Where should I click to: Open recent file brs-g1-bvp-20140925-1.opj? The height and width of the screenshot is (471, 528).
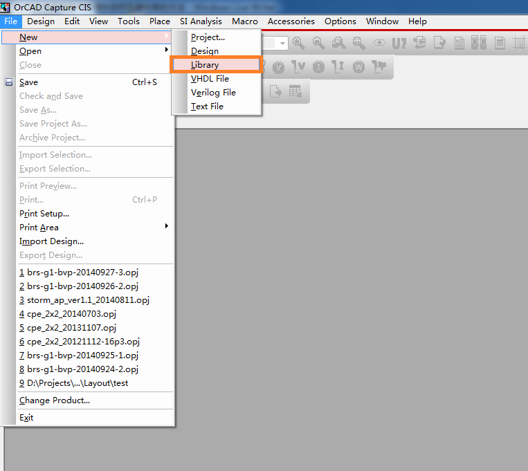pos(88,355)
